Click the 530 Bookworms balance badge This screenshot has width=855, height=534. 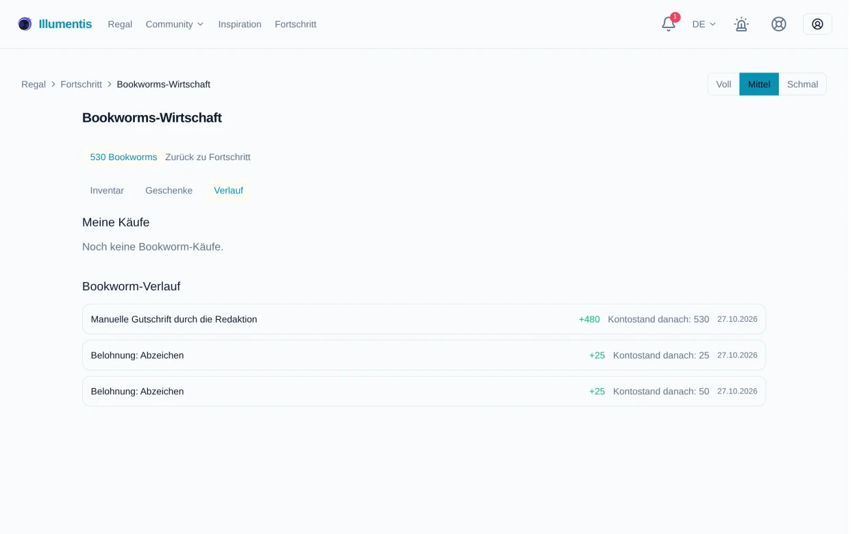[123, 157]
